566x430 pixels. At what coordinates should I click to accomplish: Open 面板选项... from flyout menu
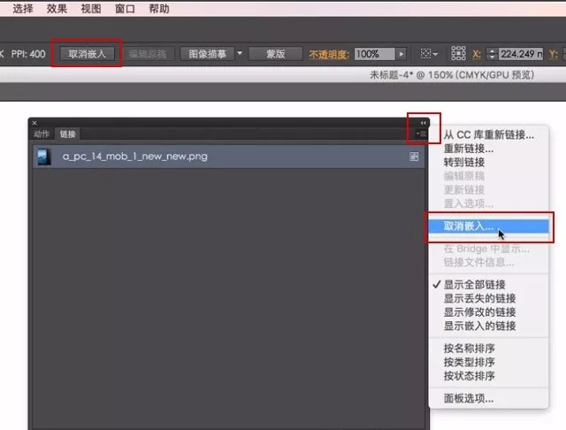tap(488, 398)
